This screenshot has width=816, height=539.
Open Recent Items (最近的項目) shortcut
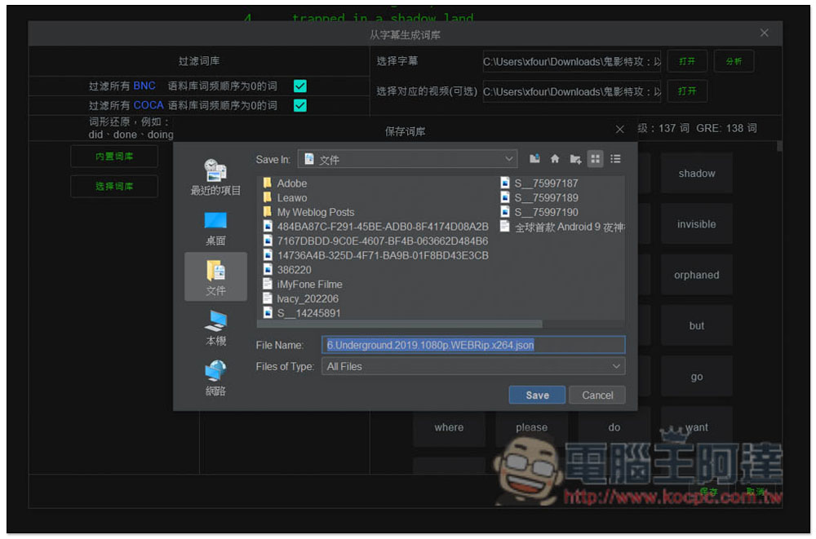point(215,178)
